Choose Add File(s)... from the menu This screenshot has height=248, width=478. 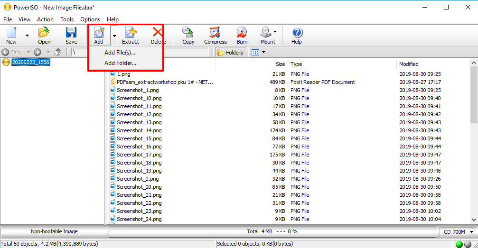point(120,53)
